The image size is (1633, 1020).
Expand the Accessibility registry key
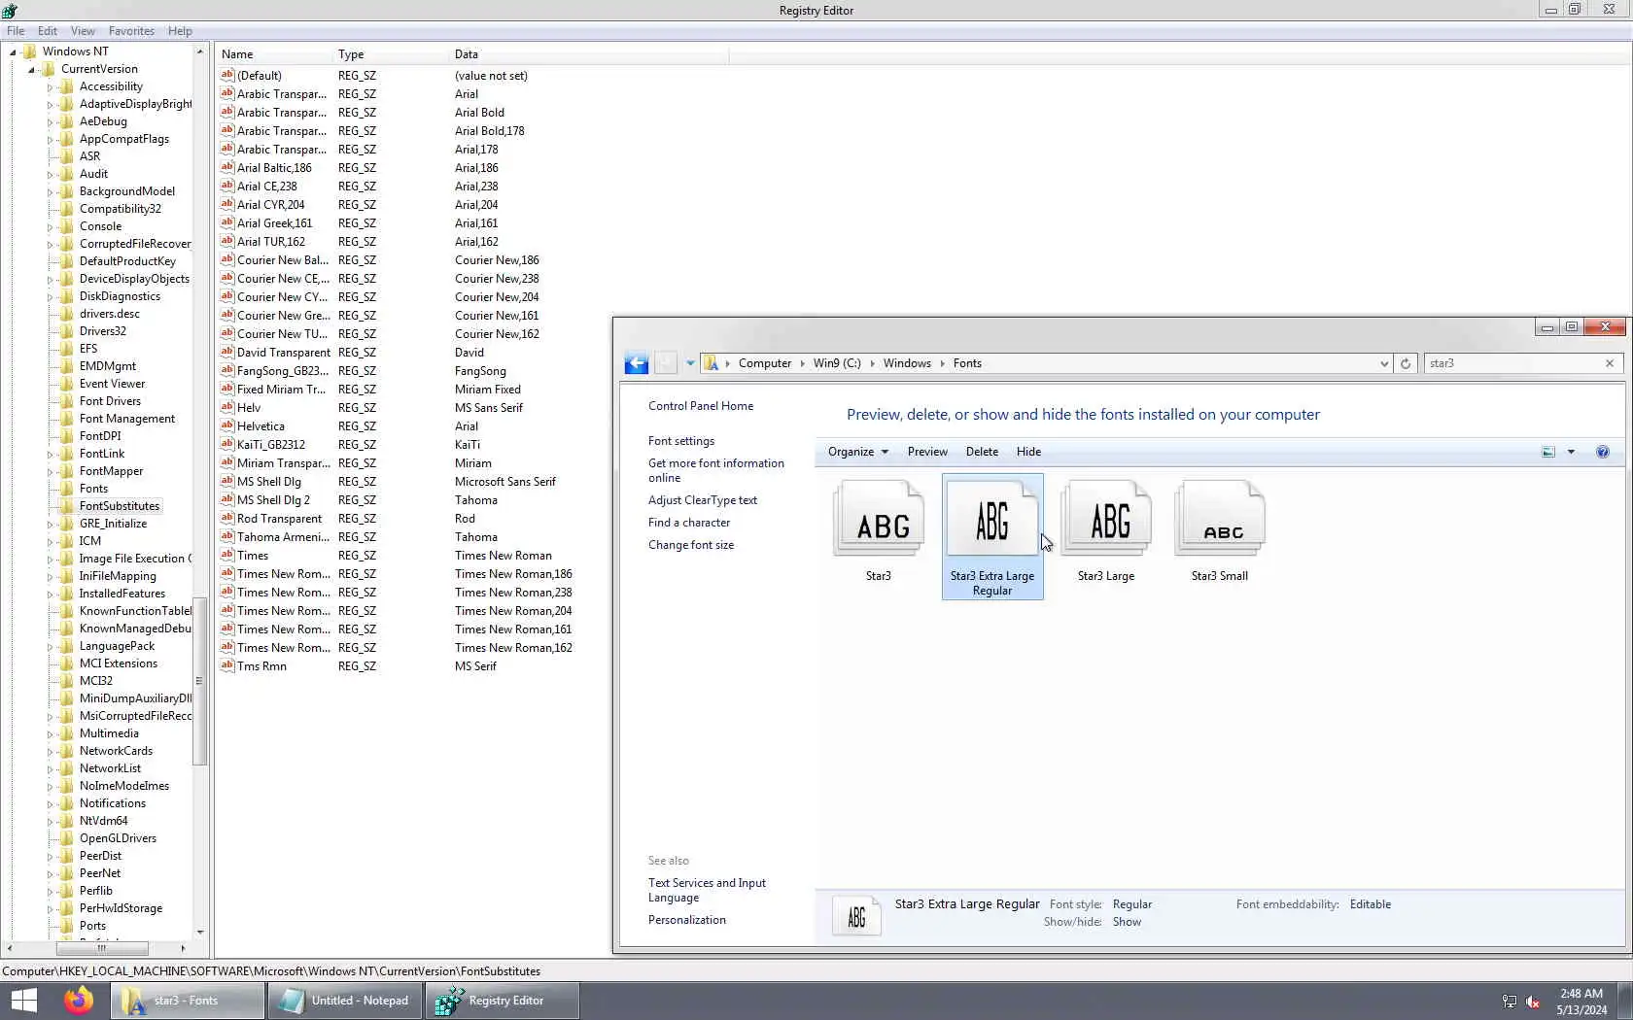50,86
